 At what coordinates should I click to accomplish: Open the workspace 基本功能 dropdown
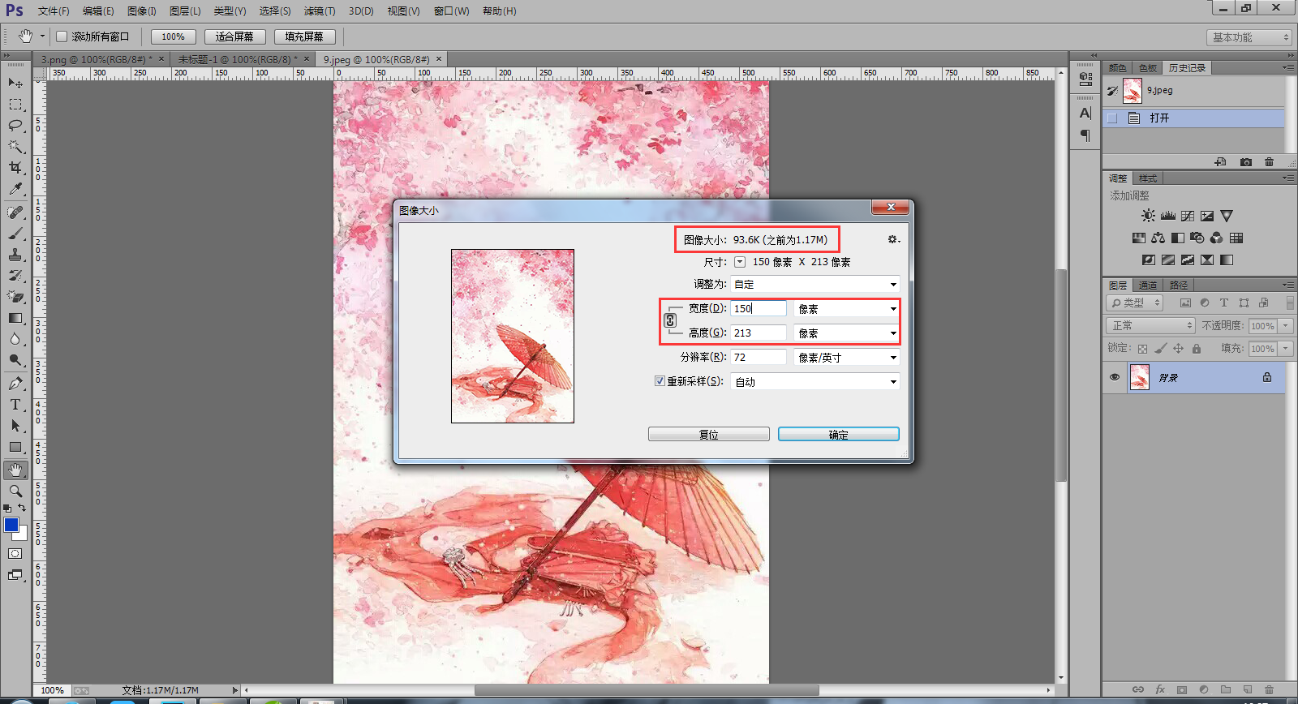(x=1249, y=37)
